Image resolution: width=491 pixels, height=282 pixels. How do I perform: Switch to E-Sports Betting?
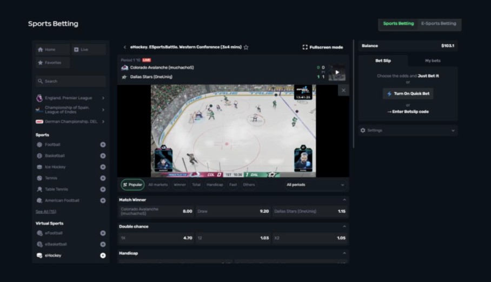pyautogui.click(x=439, y=24)
